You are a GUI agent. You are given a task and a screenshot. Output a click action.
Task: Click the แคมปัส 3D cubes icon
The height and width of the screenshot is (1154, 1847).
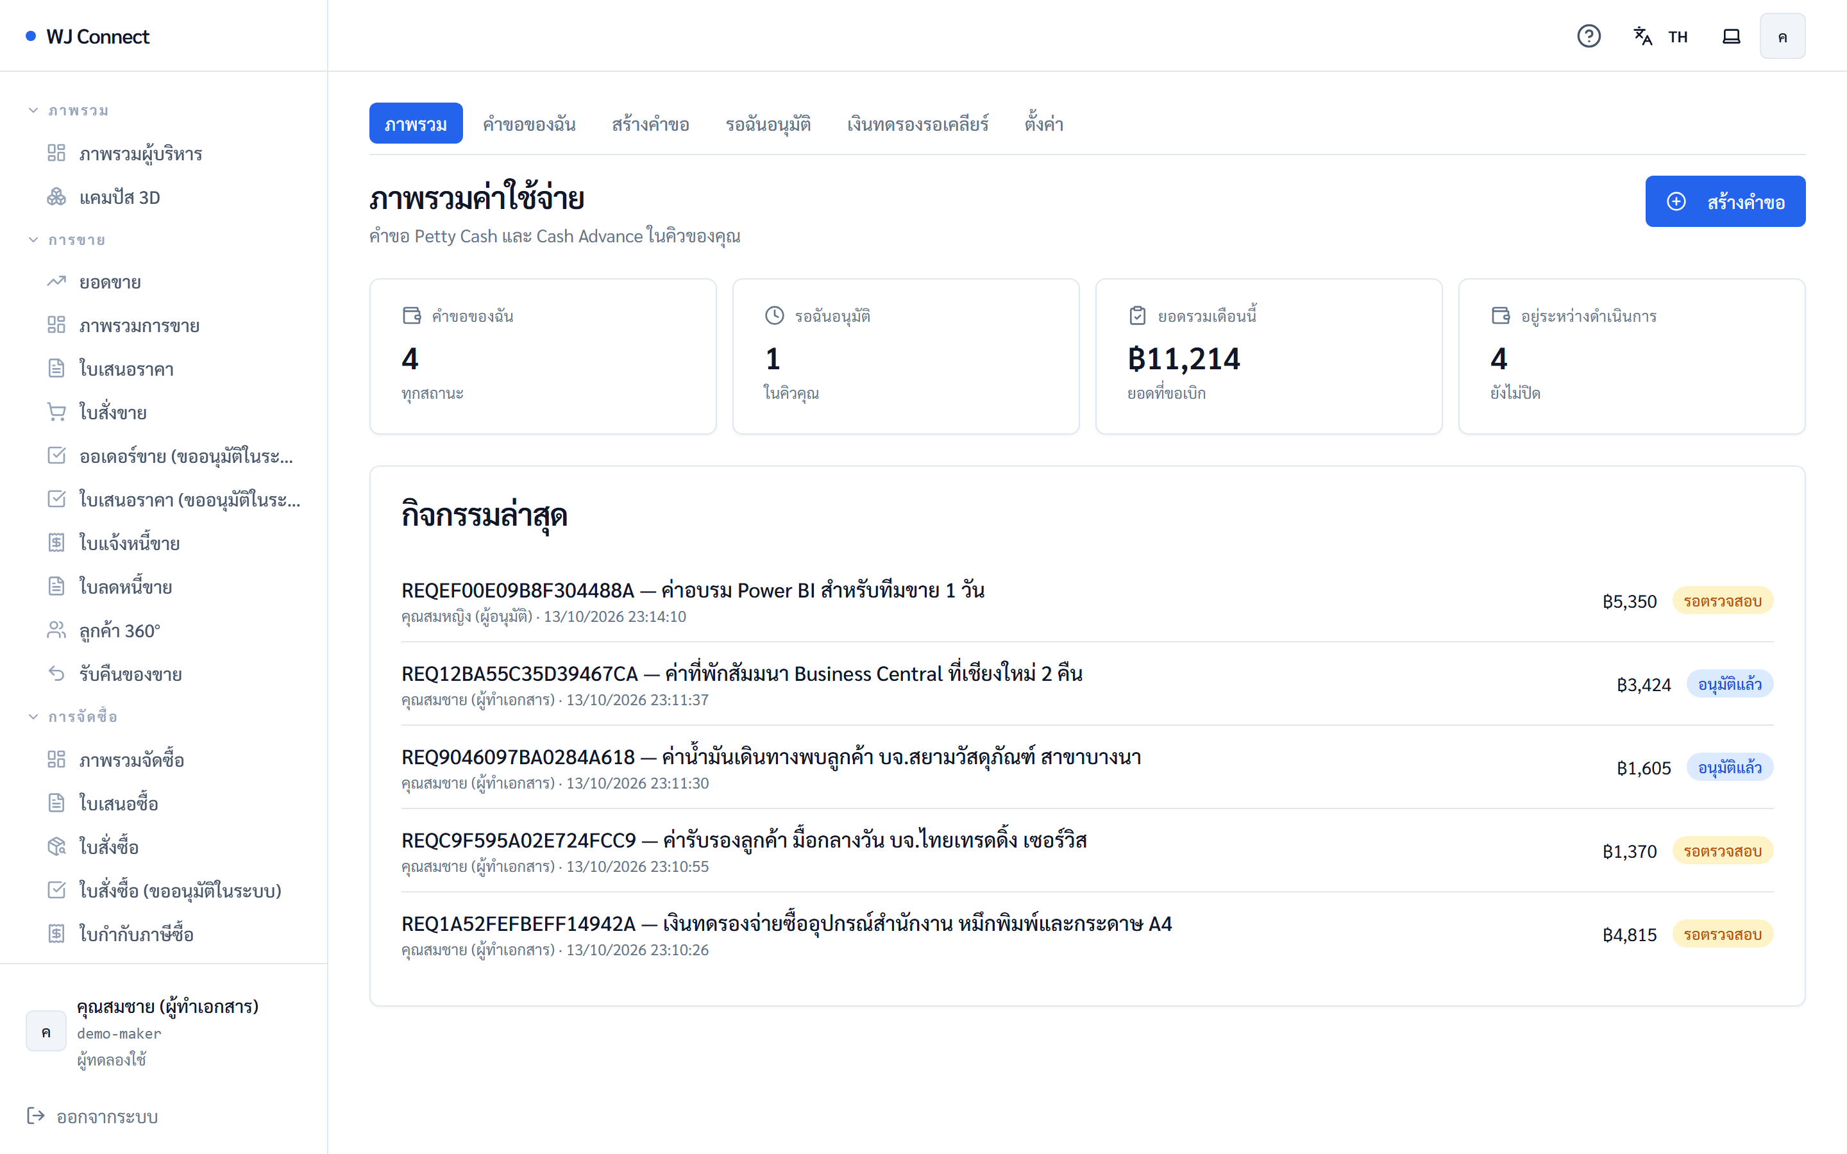click(x=56, y=197)
